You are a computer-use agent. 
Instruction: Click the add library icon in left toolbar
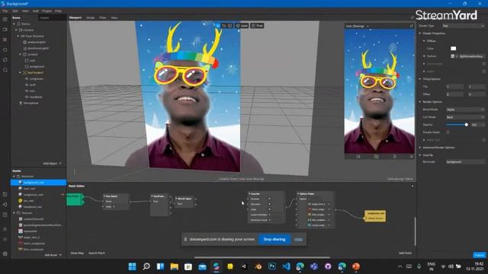click(x=5, y=195)
